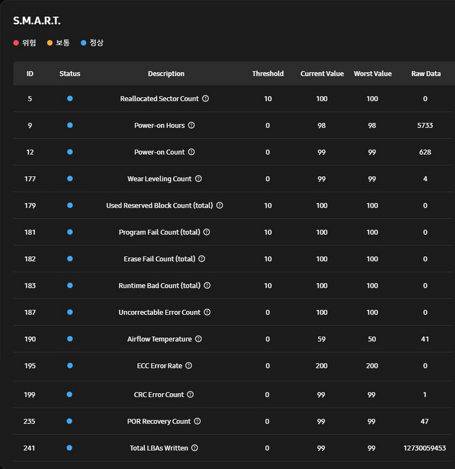
Task: Click the POR Recovery Count info icon
Action: [197, 421]
